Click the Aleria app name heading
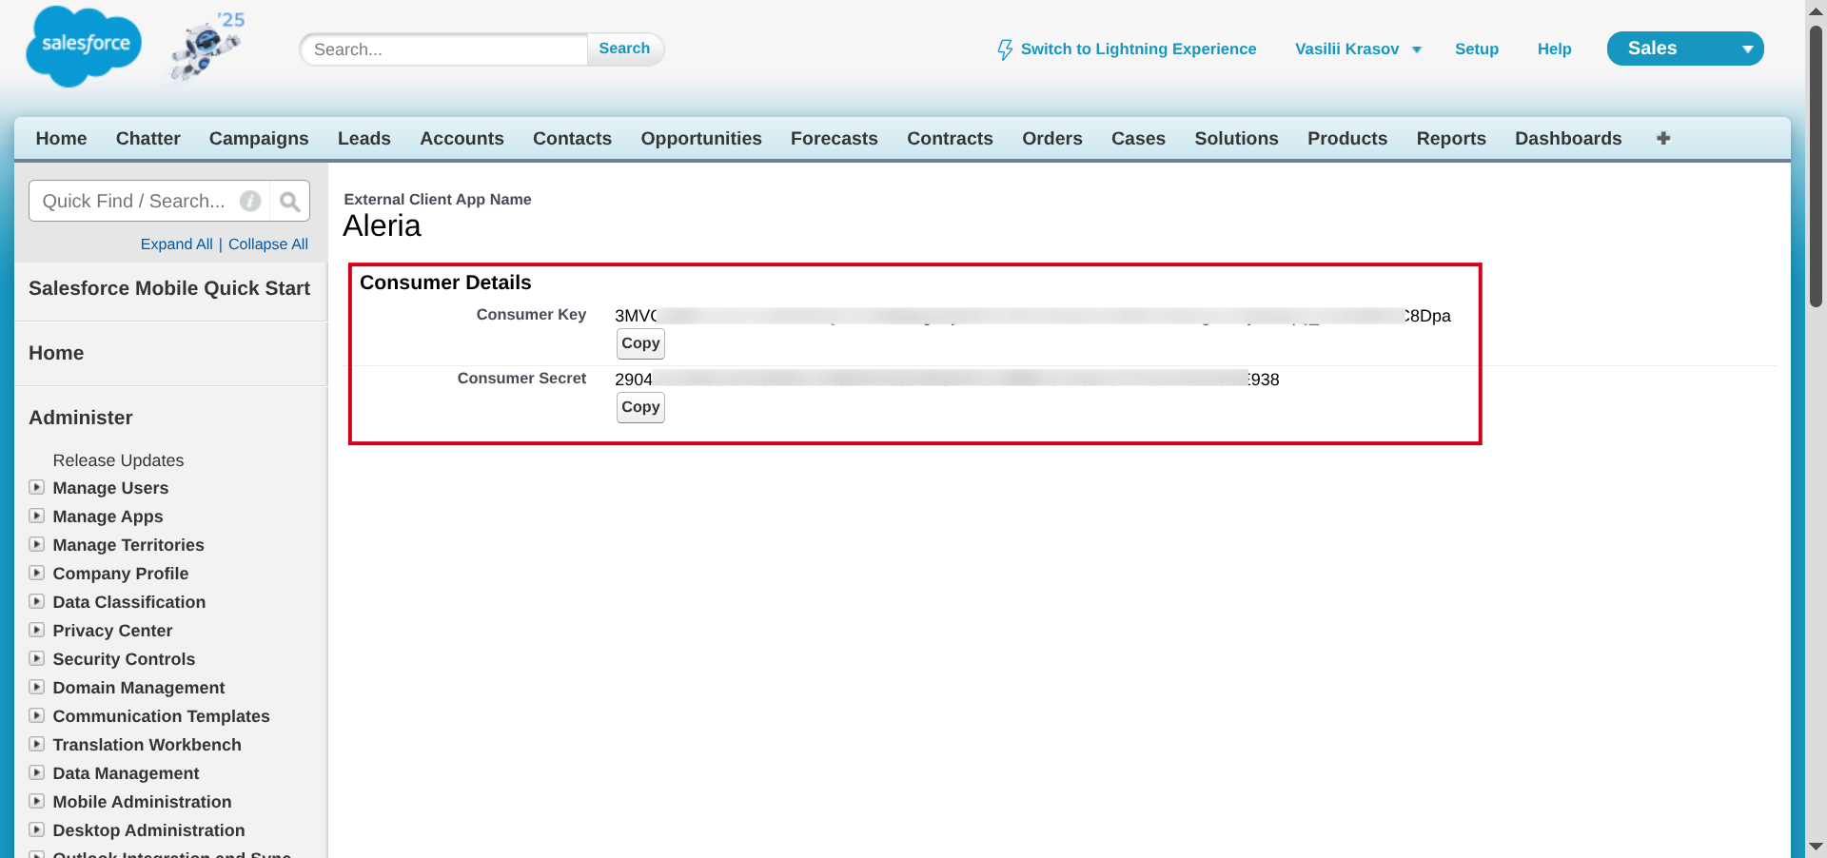Viewport: 1827px width, 858px height. coord(382,226)
